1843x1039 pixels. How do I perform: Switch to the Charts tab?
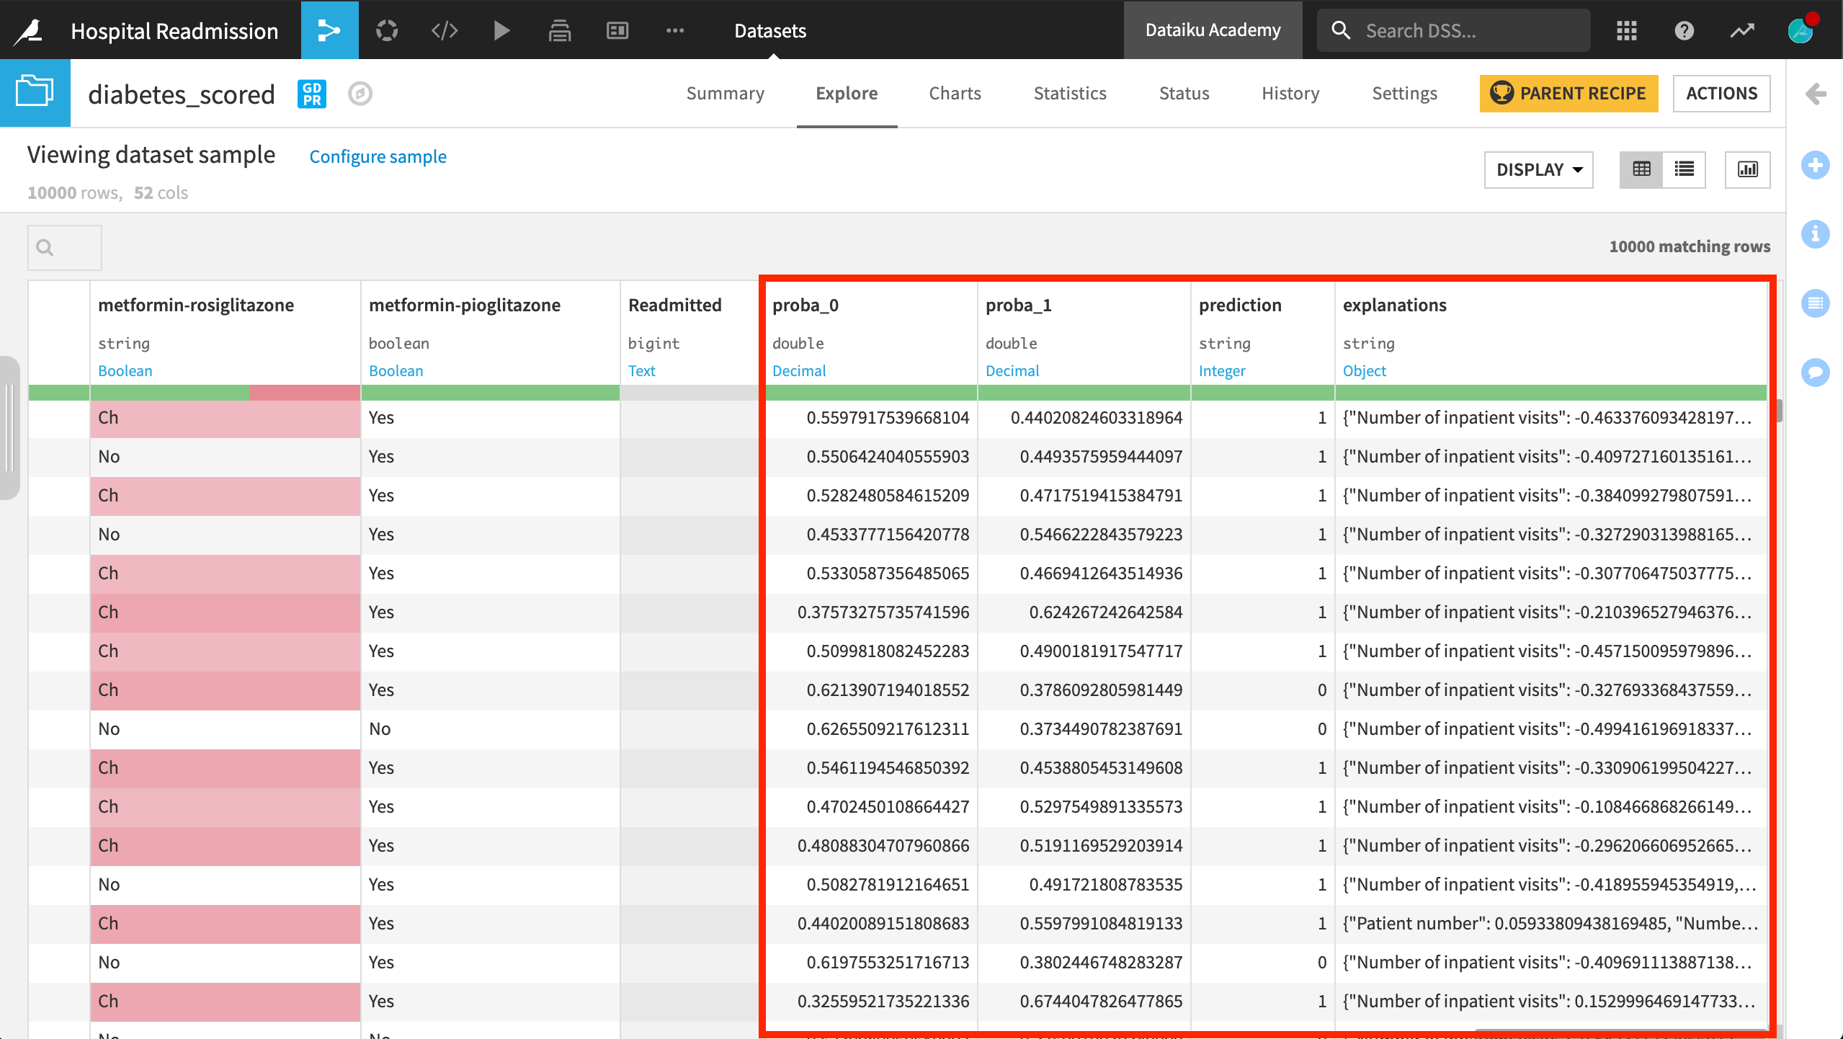[x=955, y=93]
